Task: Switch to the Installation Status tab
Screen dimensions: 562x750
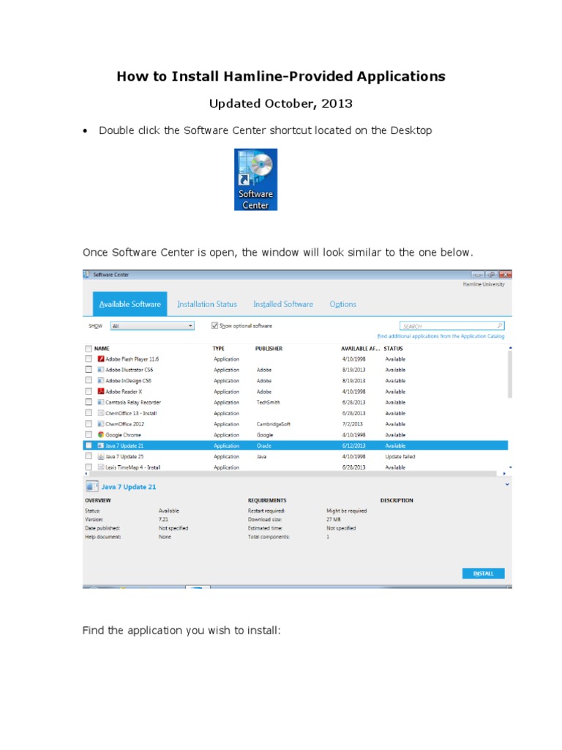Action: [x=207, y=304]
